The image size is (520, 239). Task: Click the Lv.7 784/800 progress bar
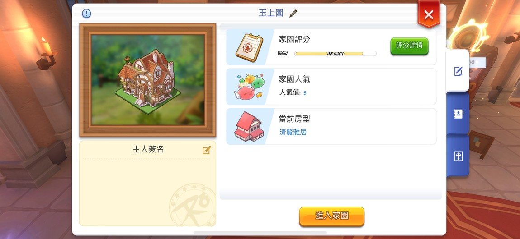[335, 54]
